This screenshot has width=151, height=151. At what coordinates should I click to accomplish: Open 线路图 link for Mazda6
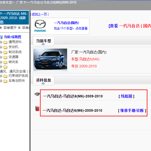pyautogui.click(x=126, y=96)
